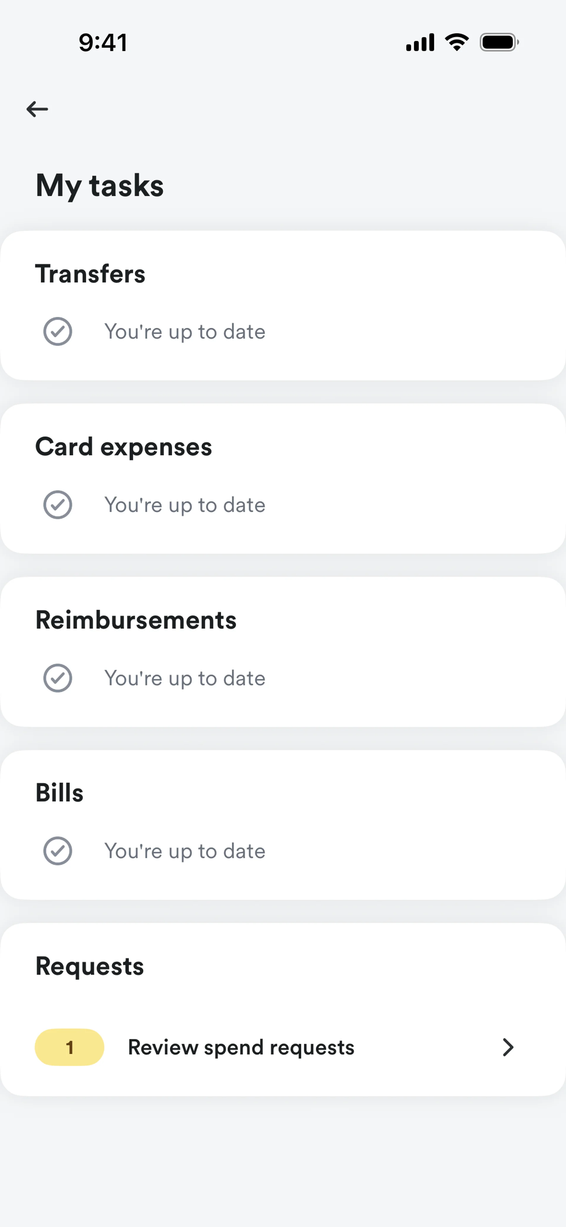Viewport: 566px width, 1227px height.
Task: Open Review spend requests
Action: (241, 1047)
